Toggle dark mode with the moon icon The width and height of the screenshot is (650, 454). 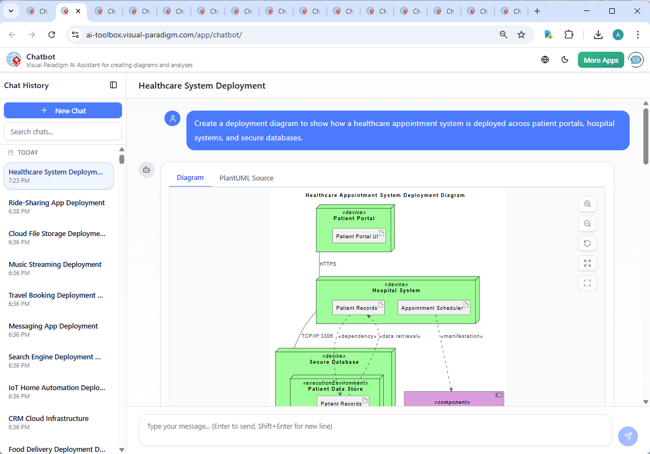tap(565, 59)
